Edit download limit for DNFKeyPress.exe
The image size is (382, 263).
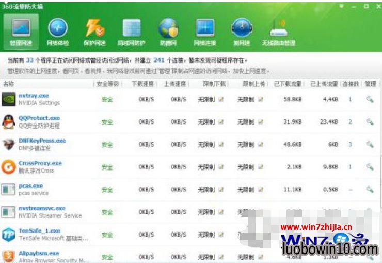(x=221, y=144)
